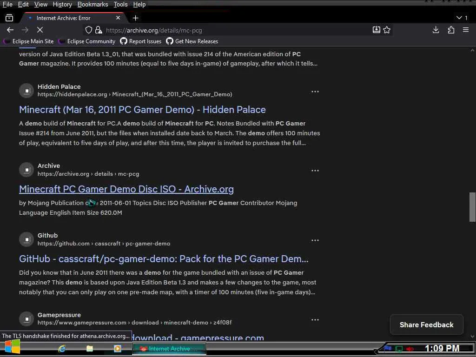Click the flag notification tray icon
Viewport: 476px width, 357px height.
pyautogui.click(x=388, y=349)
